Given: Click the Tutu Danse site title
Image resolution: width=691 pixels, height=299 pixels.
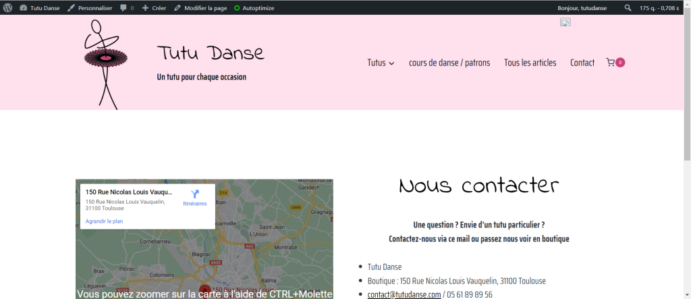Looking at the screenshot, I should pyautogui.click(x=211, y=53).
